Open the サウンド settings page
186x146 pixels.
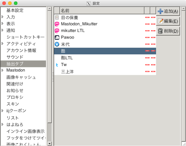pyautogui.click(x=15, y=57)
